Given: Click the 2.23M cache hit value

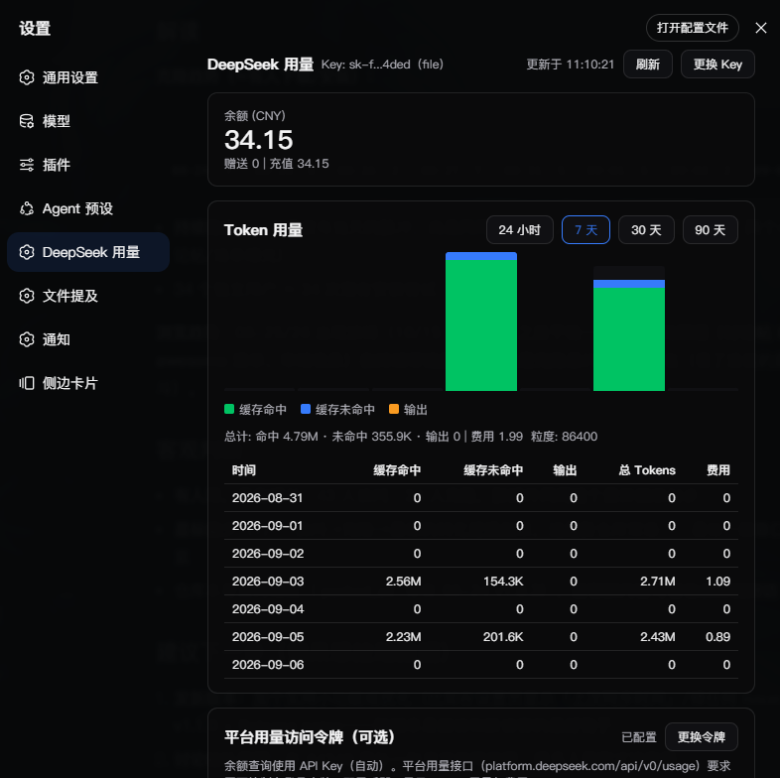Looking at the screenshot, I should 404,637.
